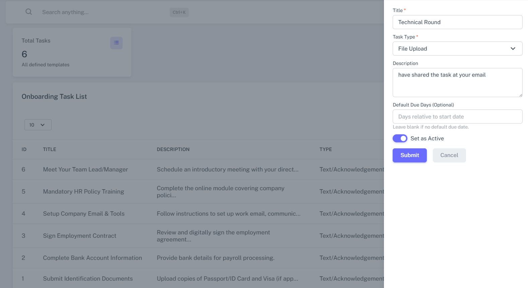Select the Meet Your Team Lead/Manager row
The height and width of the screenshot is (288, 528).
[x=85, y=169]
